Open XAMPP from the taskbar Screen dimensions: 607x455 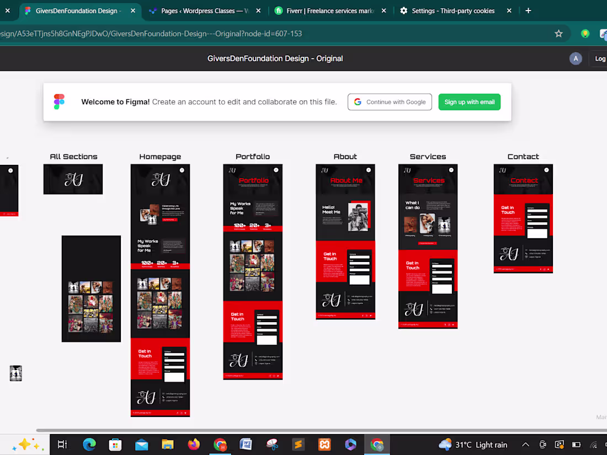[324, 444]
